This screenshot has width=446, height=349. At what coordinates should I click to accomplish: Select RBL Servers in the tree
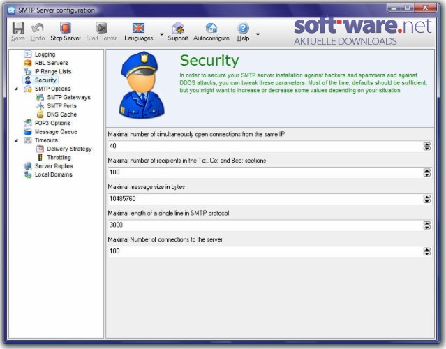click(51, 63)
